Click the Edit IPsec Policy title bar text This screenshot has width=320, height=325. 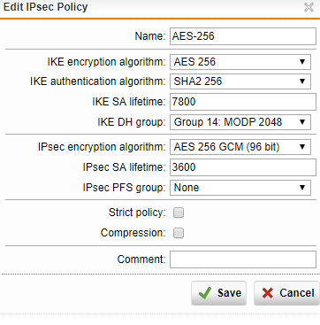pyautogui.click(x=45, y=7)
